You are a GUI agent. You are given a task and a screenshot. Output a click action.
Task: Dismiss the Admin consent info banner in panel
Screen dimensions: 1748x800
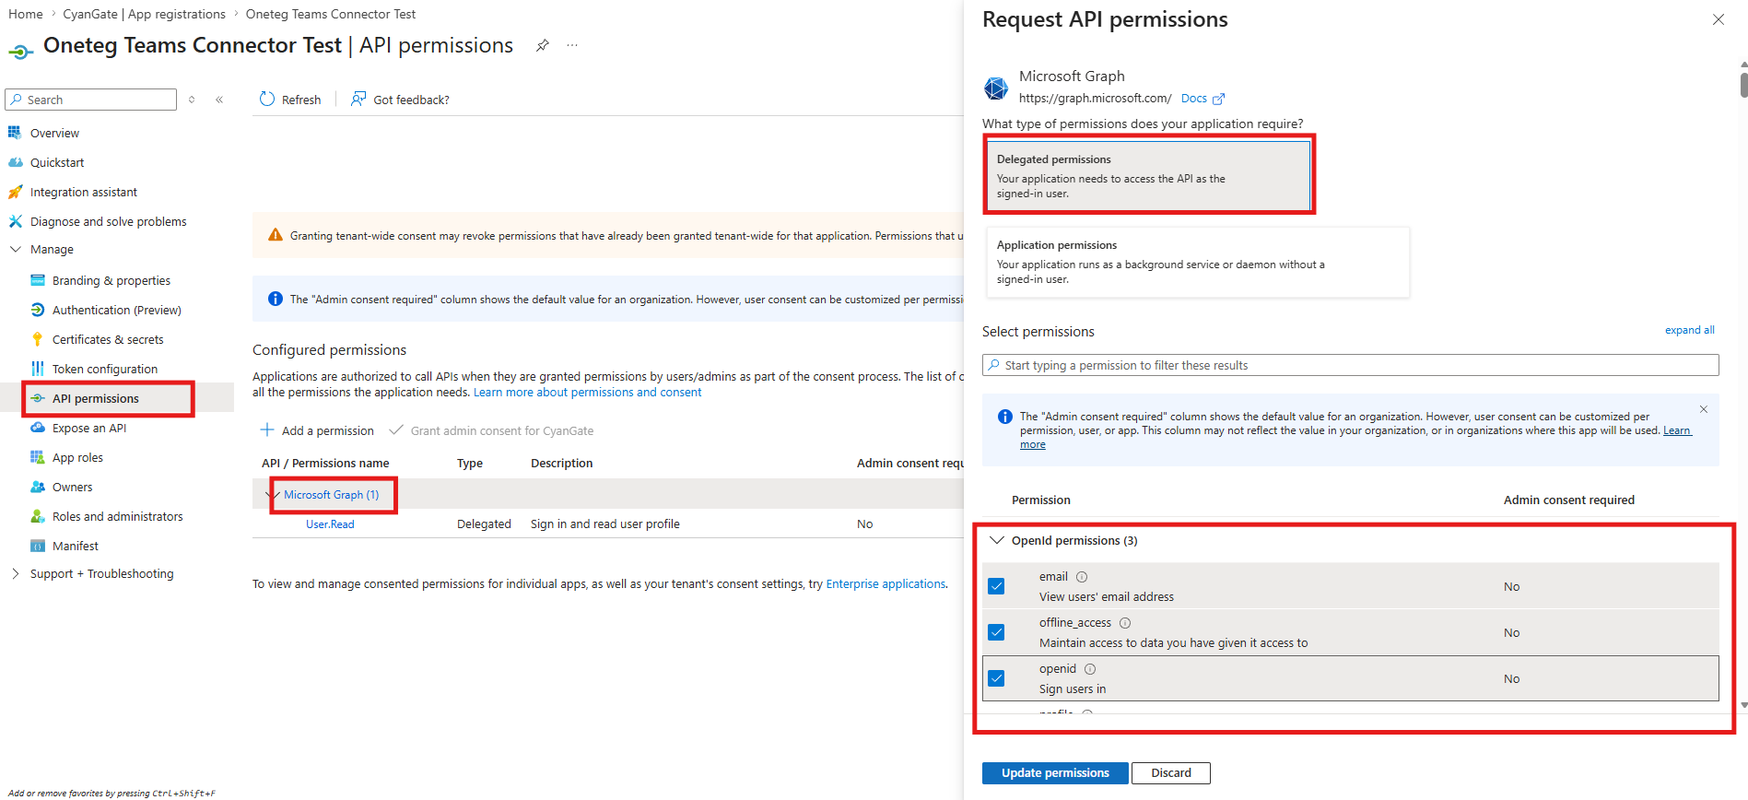click(x=1704, y=409)
